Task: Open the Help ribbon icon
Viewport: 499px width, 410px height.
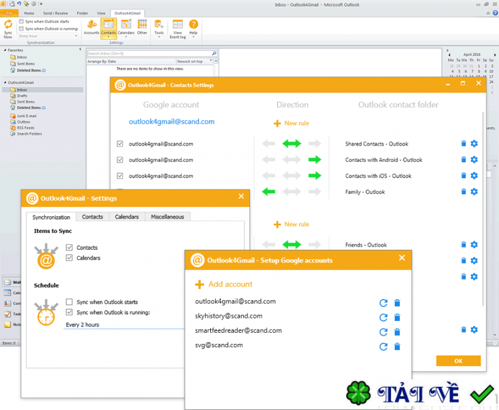Action: click(193, 28)
